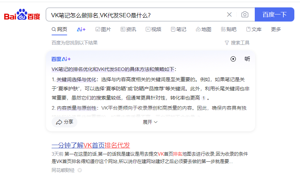Viewport: 300px width, 180px height.
Task: Open the 图片 tab
Action: [103, 29]
